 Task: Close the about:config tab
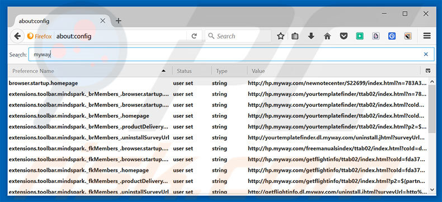pyautogui.click(x=102, y=21)
